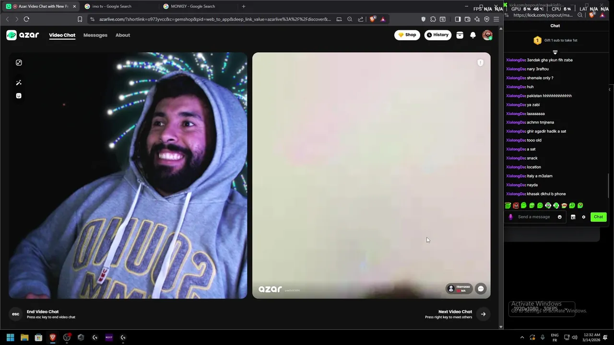
Task: Open Microsoft Store from taskbar
Action: [38, 337]
